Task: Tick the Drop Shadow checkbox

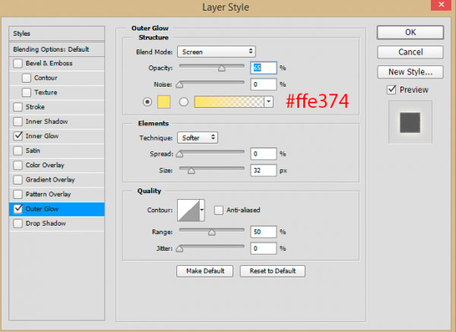Action: pyautogui.click(x=17, y=223)
